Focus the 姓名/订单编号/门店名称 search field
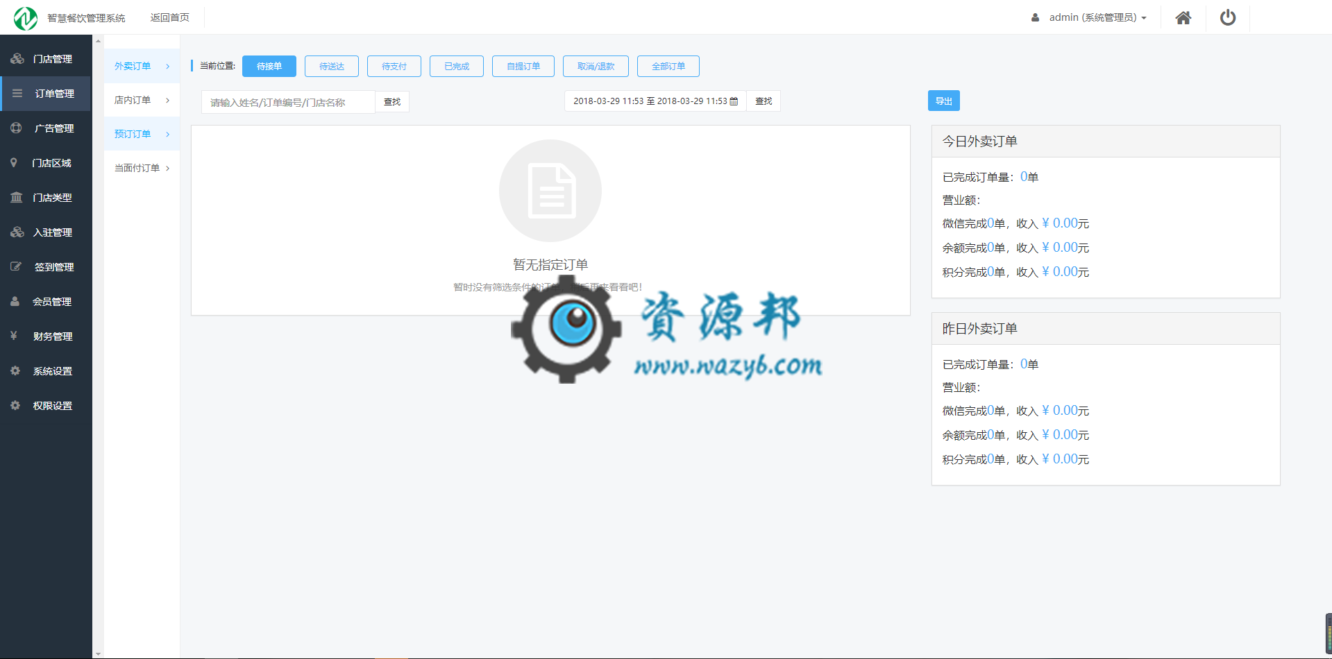 [288, 102]
